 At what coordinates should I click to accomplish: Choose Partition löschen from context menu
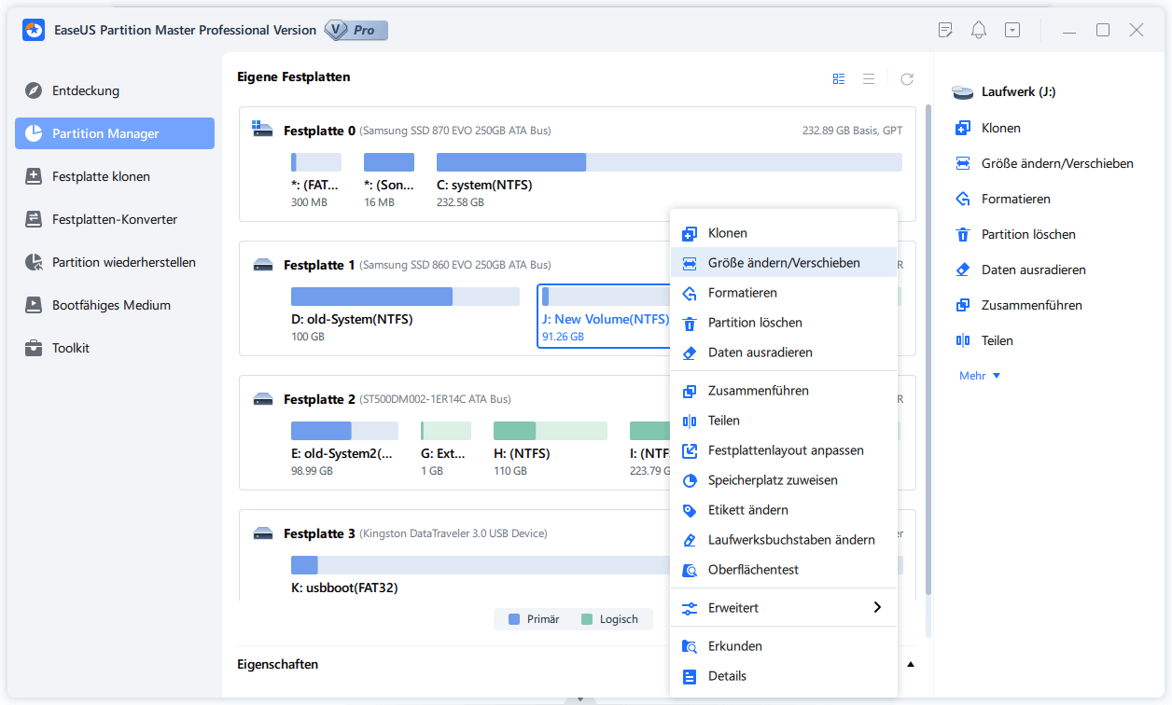point(784,323)
